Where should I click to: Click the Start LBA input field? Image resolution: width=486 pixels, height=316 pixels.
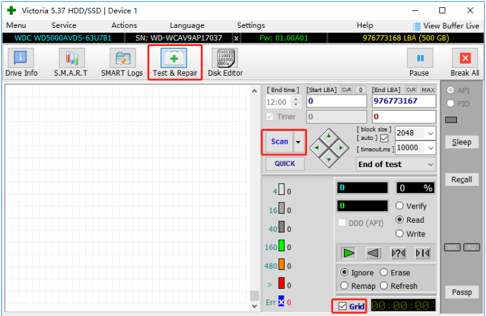click(336, 101)
